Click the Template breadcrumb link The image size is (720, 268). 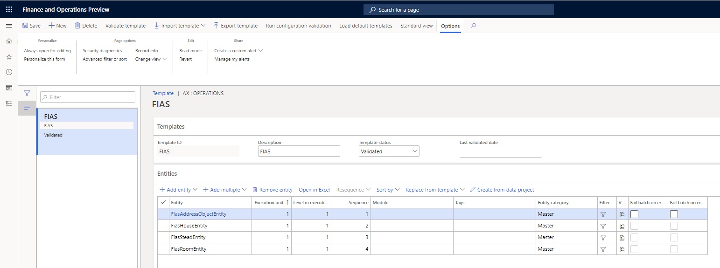pos(163,93)
